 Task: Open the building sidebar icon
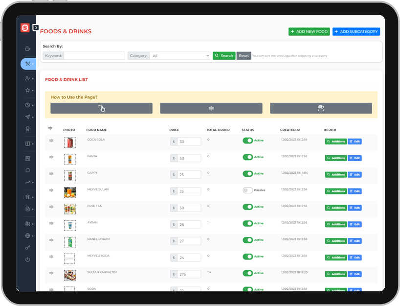pyautogui.click(x=28, y=224)
